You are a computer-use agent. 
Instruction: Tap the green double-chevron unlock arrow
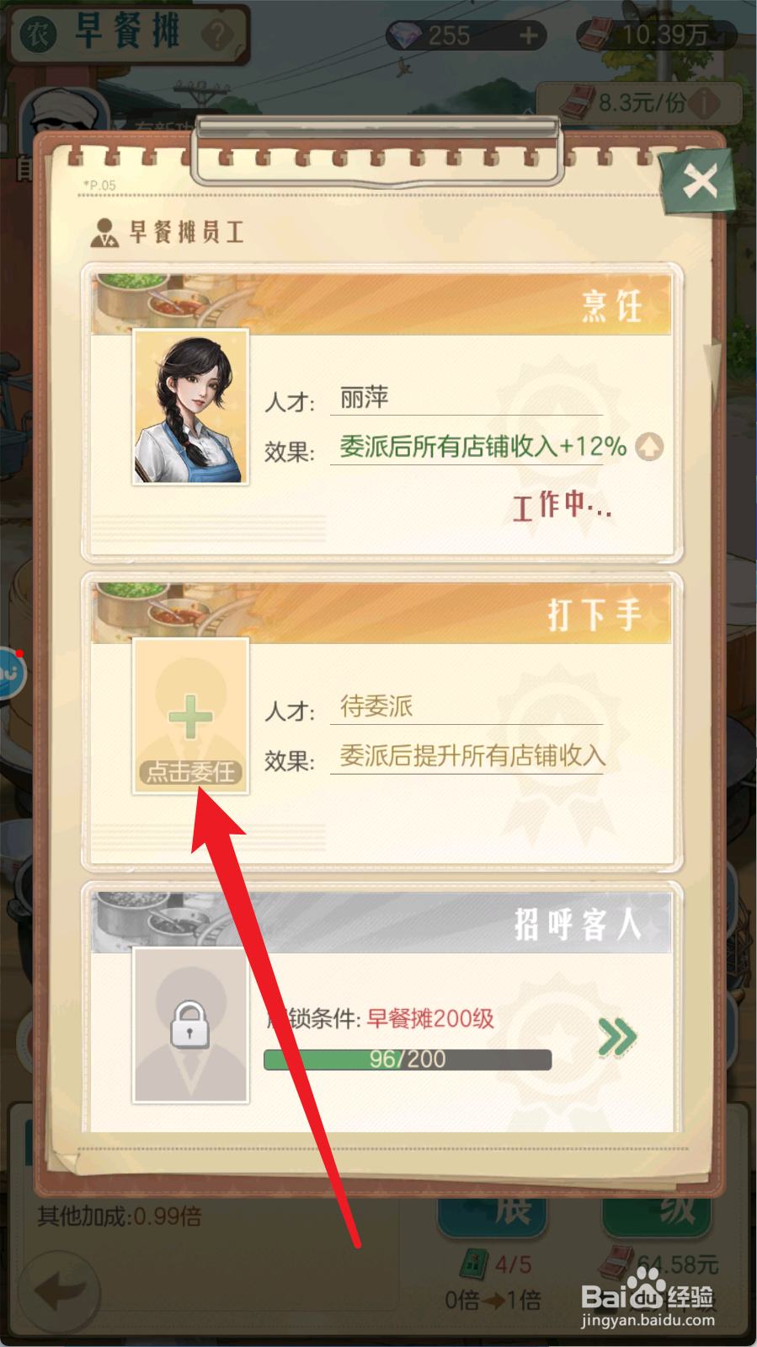(617, 1037)
